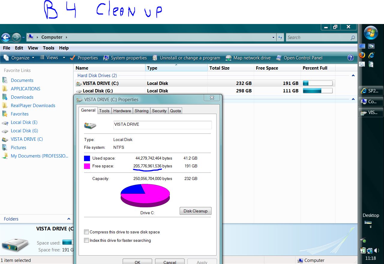
Task: Open the Edit menu
Action: point(19,48)
